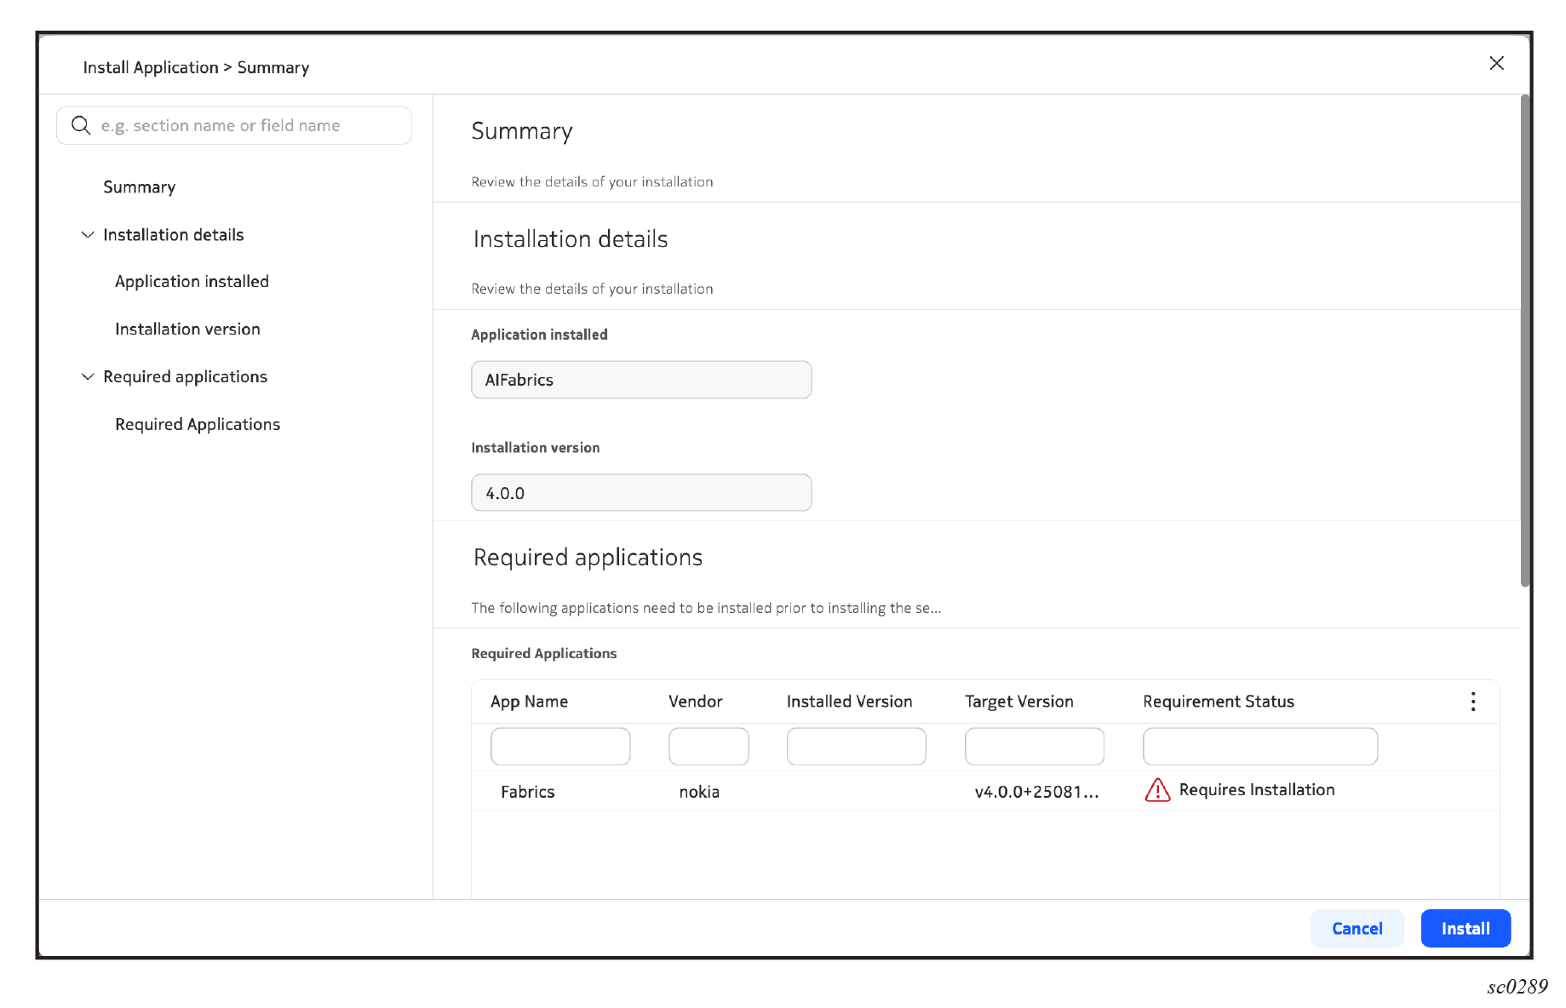The image size is (1566, 1008).
Task: Sort by Installed Version column header
Action: click(849, 702)
